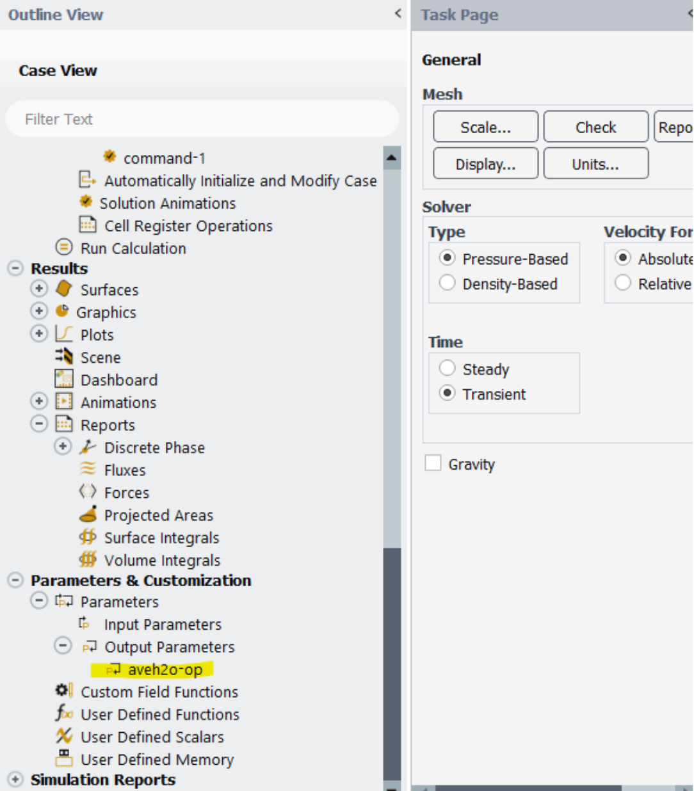
Task: Enable the Gravity checkbox
Action: [x=433, y=463]
